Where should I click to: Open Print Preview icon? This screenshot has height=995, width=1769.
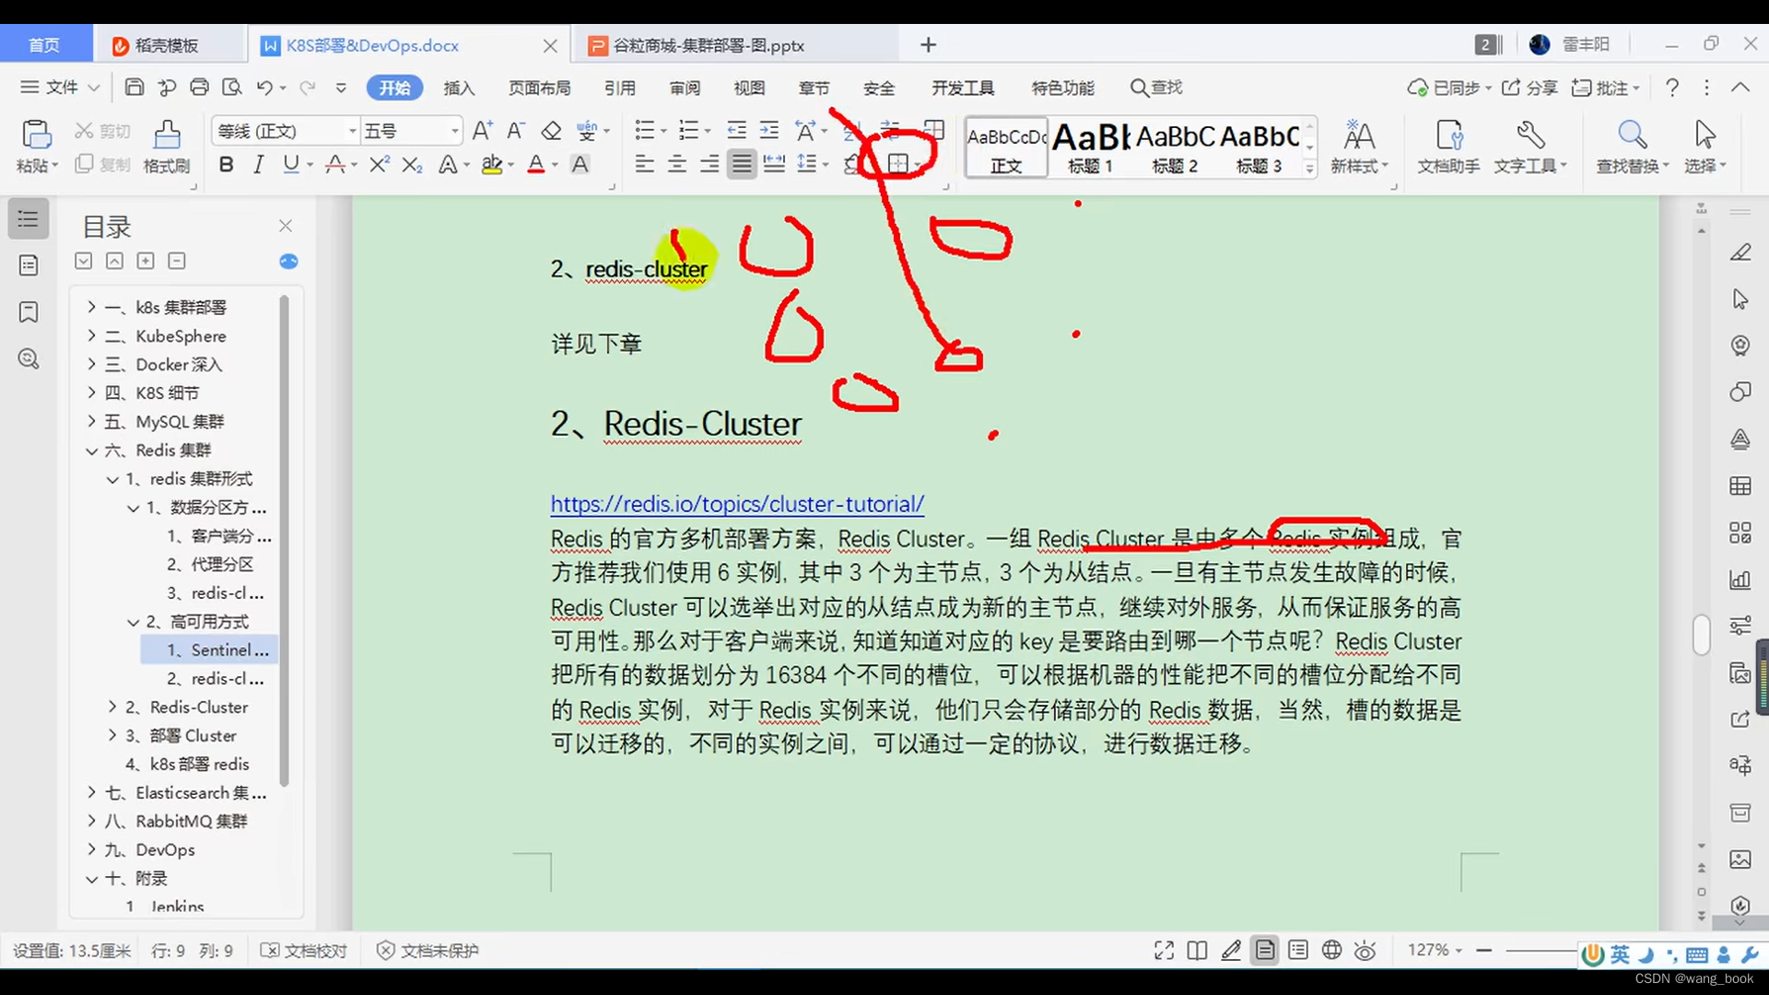[x=232, y=88]
